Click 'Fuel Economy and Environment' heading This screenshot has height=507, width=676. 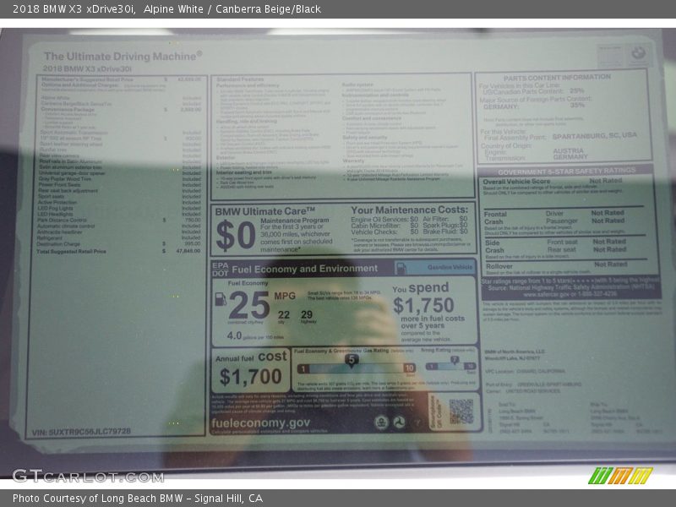click(305, 269)
